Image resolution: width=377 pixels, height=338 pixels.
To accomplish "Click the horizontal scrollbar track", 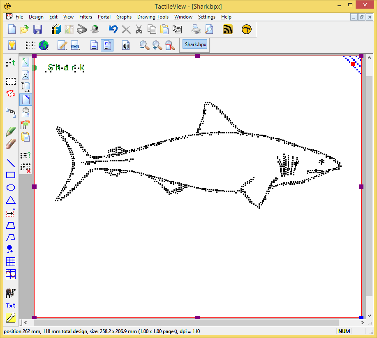I will pos(348,322).
